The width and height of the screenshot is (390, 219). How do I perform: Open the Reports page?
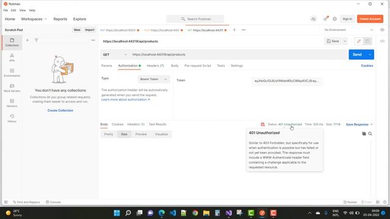(x=60, y=19)
